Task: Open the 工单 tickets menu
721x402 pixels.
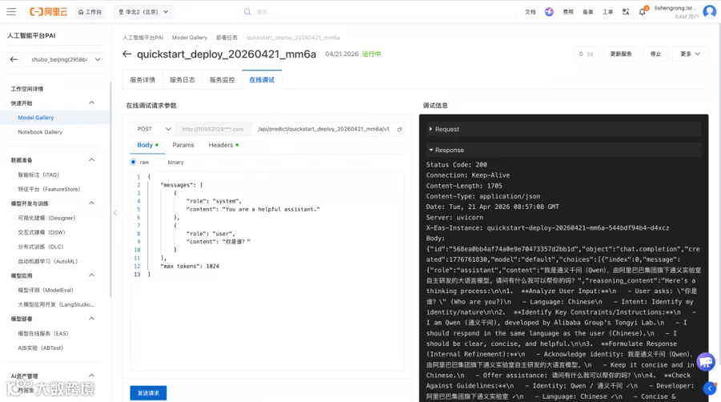Action: (x=608, y=12)
